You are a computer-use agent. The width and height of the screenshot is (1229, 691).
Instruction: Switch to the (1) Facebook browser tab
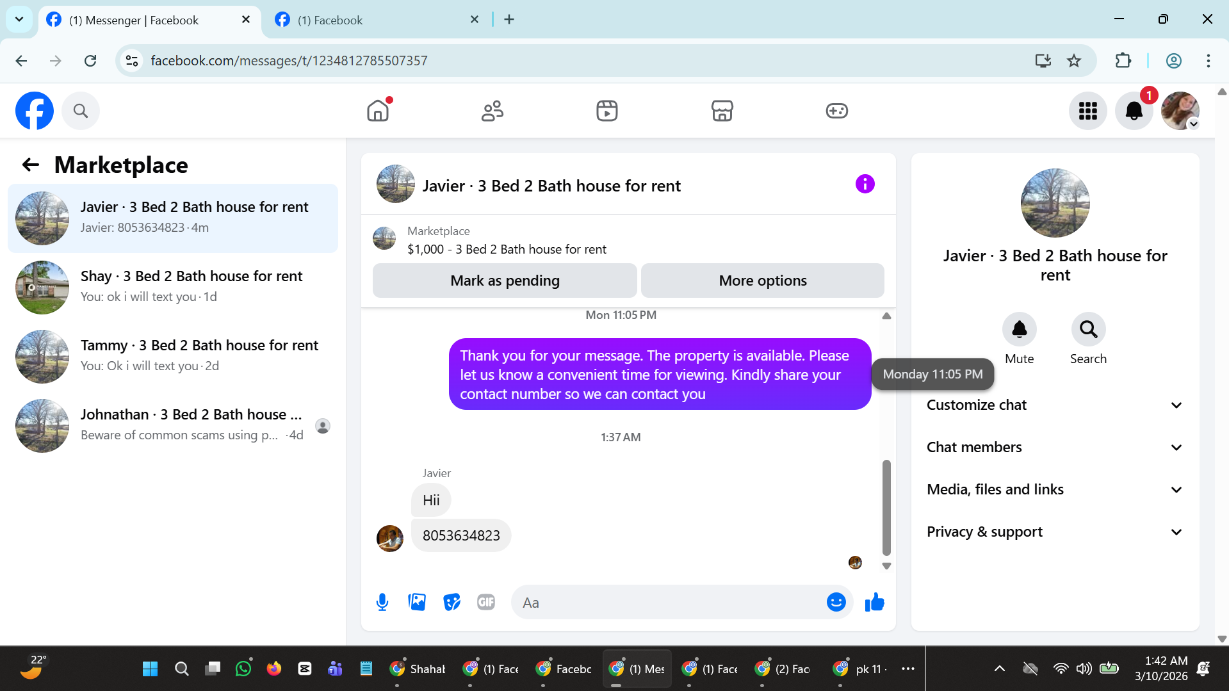pos(377,20)
